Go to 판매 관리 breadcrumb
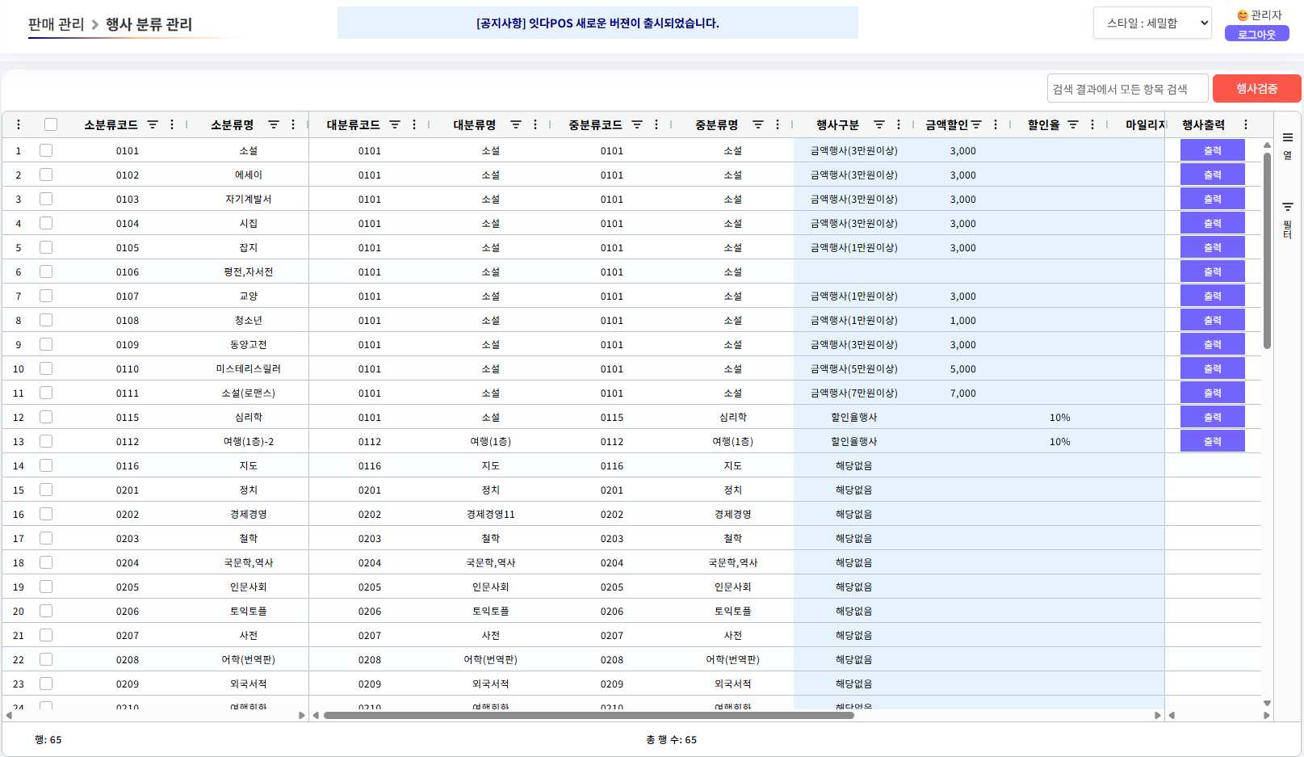The image size is (1304, 757). [x=56, y=24]
